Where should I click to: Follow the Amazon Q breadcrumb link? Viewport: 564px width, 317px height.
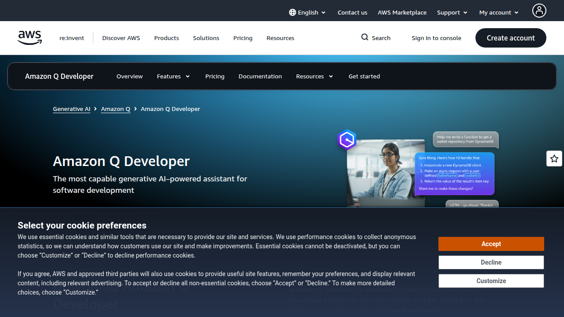[x=115, y=109]
